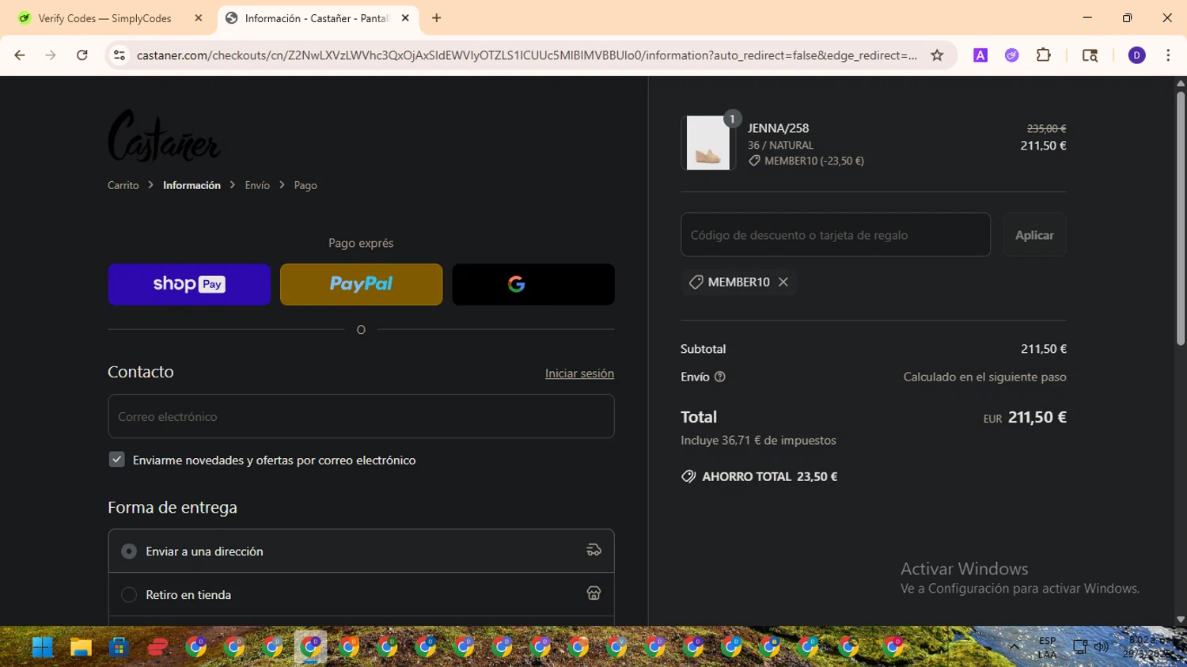The image size is (1187, 667).
Task: Focus the Correo electrónico field
Action: 361,416
